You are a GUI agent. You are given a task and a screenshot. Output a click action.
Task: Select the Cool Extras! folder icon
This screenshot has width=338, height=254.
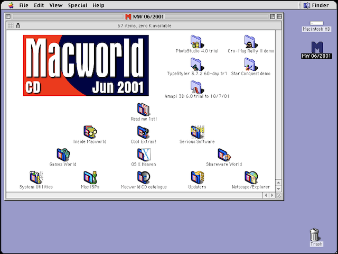[x=144, y=132]
